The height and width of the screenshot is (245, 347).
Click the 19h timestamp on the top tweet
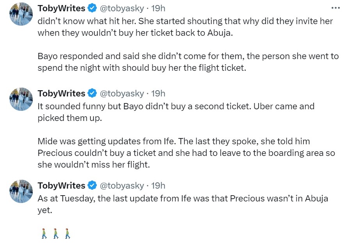click(158, 8)
